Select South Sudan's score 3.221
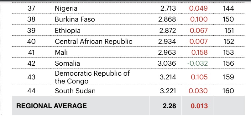251x116 pixels. click(x=168, y=91)
